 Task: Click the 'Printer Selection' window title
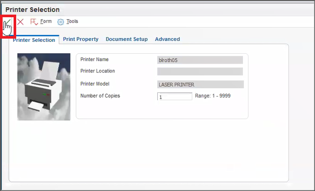32,9
